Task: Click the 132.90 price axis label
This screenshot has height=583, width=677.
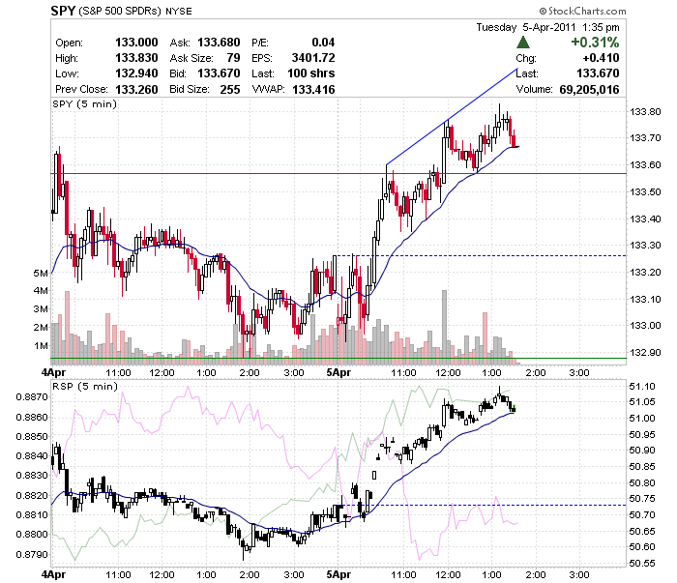Action: (645, 352)
